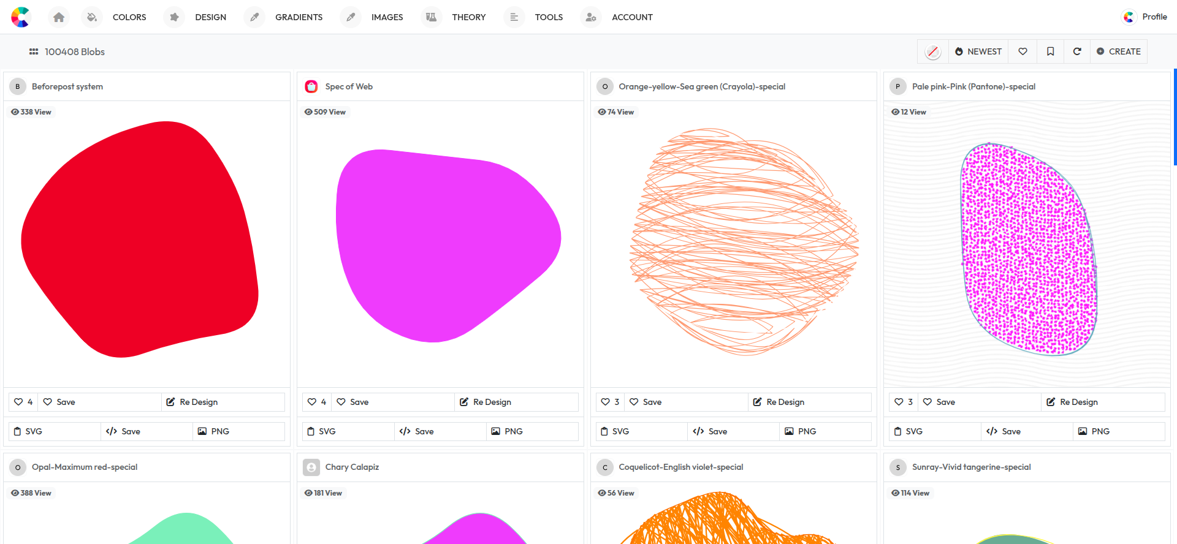Filter by liked blobs heart icon
The width and height of the screenshot is (1177, 544).
tap(1023, 52)
